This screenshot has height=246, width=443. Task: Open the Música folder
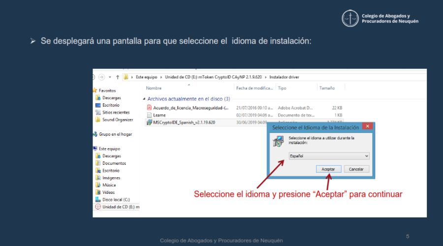tap(109, 185)
